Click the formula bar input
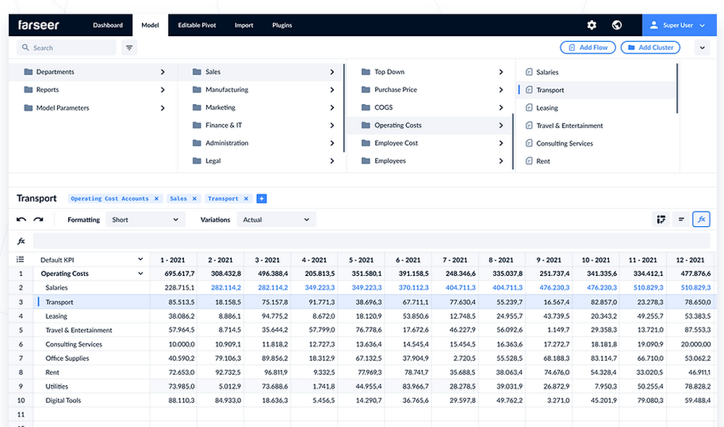 click(371, 241)
